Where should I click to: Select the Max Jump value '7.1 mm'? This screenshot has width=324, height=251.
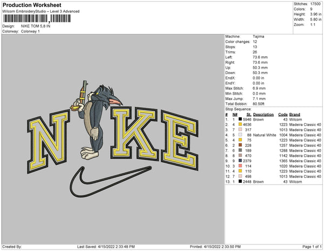[259, 98]
